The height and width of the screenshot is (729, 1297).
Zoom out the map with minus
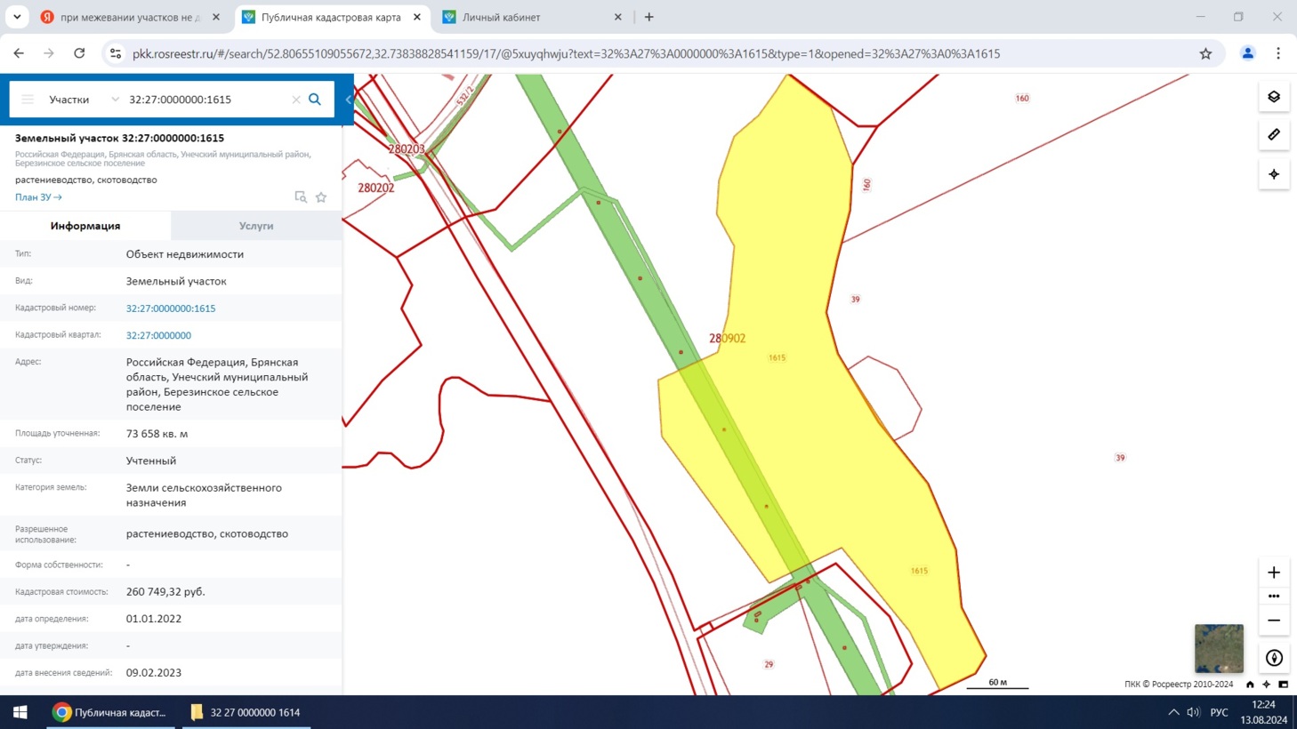tap(1274, 621)
